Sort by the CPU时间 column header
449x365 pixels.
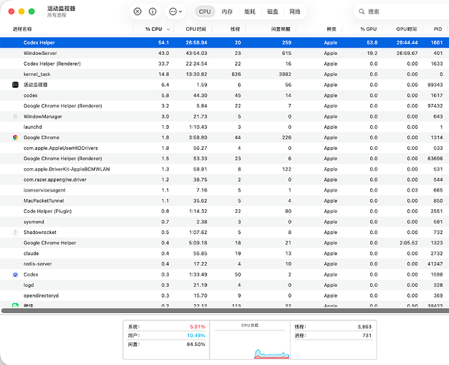pos(196,29)
